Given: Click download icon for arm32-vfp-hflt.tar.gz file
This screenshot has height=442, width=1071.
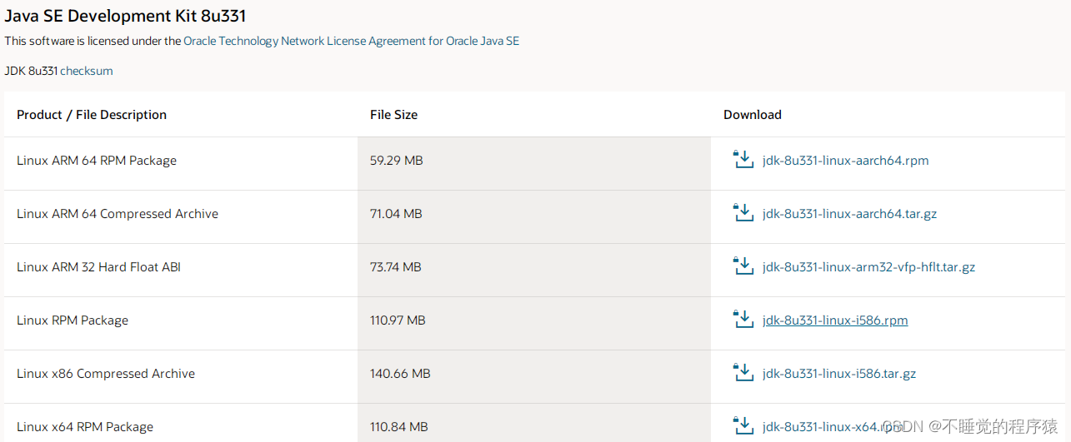Looking at the screenshot, I should 743,266.
